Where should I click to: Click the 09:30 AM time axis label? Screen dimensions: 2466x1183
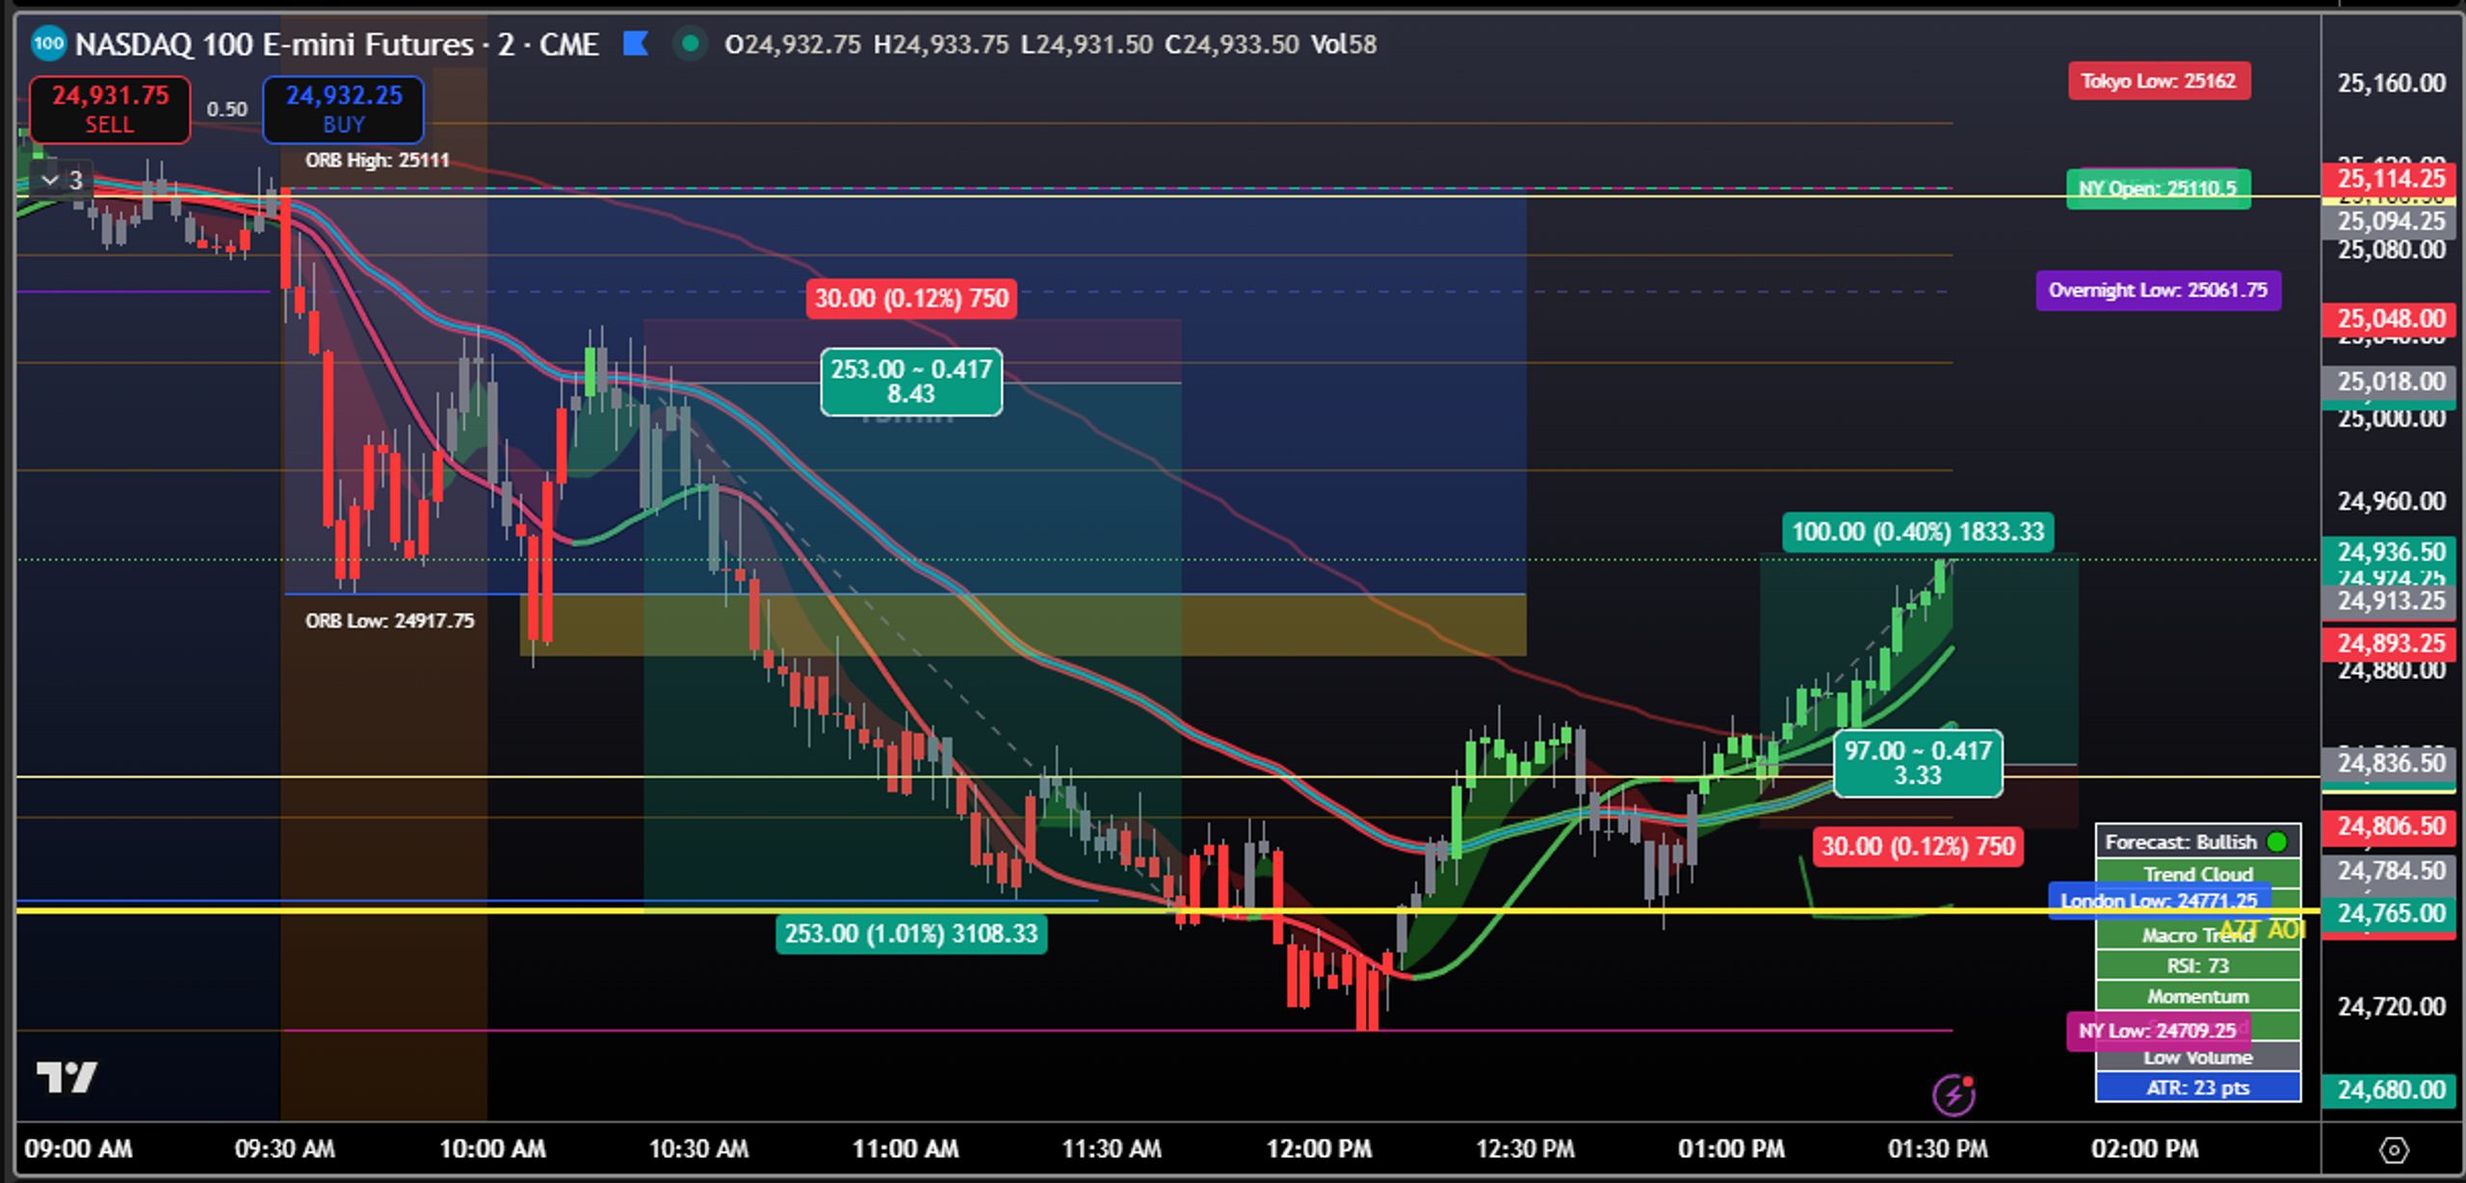tap(285, 1149)
